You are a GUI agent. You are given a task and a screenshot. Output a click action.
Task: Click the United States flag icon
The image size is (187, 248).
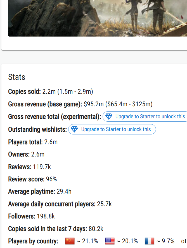pyautogui.click(x=110, y=241)
